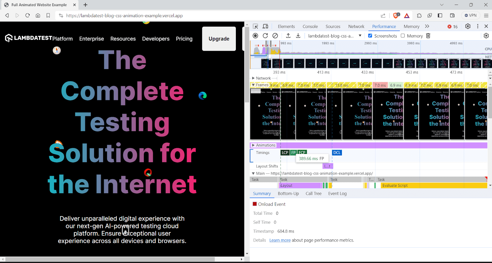Open the browser home page
This screenshot has height=263, width=492.
[38, 15]
